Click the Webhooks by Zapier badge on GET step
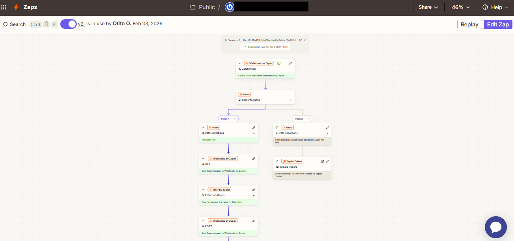This screenshot has height=241, width=514. 223,159
